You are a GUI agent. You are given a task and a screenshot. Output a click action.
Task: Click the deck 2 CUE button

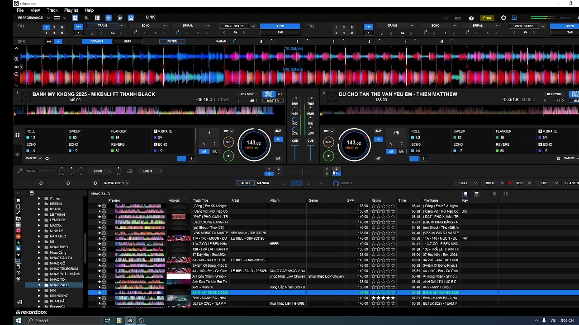click(x=328, y=142)
